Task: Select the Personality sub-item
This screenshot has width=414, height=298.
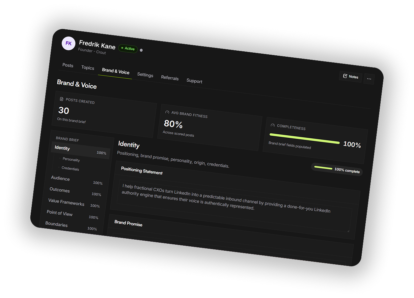Action: [x=71, y=160]
